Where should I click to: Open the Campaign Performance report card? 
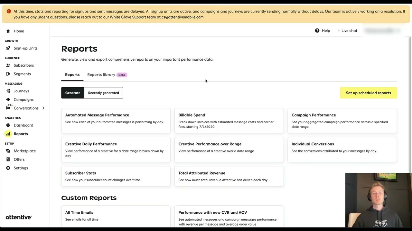[342, 120]
